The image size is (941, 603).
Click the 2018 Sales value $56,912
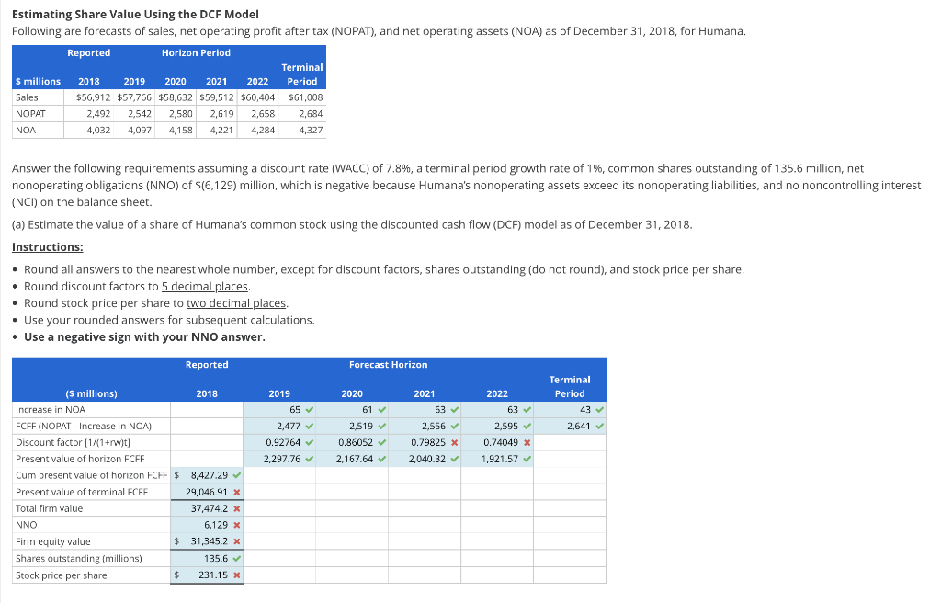pos(93,97)
